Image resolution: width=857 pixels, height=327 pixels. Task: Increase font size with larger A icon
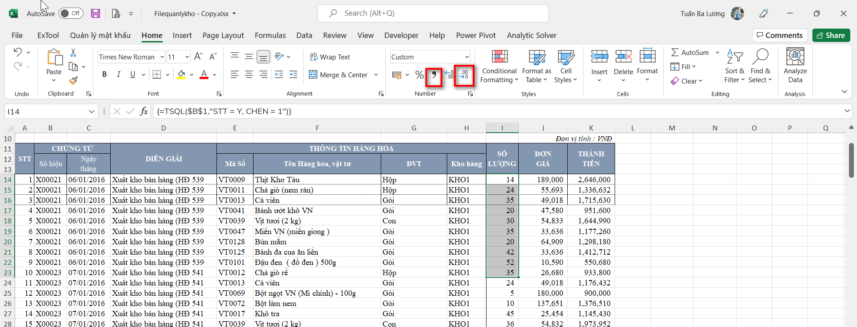(x=198, y=56)
